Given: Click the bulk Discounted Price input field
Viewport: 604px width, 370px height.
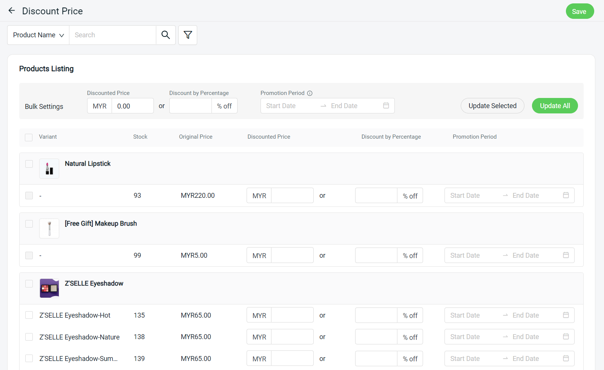Looking at the screenshot, I should [133, 105].
